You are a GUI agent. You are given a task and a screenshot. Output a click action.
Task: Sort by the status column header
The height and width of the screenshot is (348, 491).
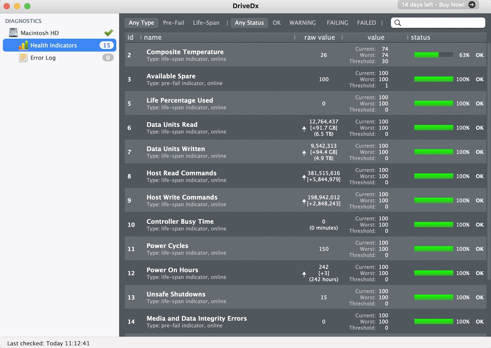click(420, 37)
